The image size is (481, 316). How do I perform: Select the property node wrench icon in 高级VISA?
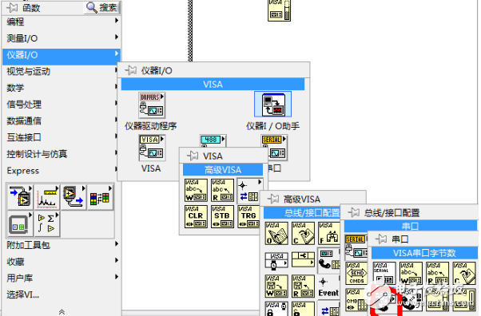303,259
